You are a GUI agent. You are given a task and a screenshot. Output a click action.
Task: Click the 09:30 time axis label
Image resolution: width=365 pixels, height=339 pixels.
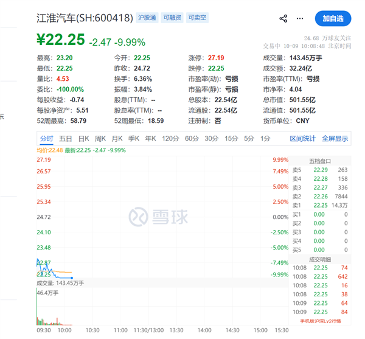44,330
